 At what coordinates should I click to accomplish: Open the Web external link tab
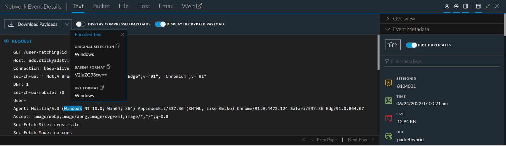click(x=192, y=6)
